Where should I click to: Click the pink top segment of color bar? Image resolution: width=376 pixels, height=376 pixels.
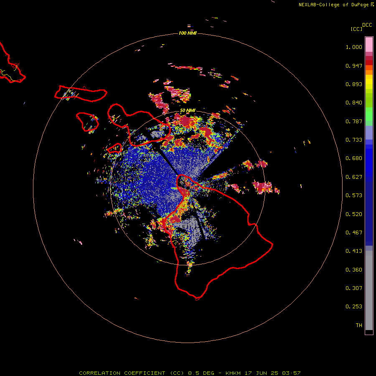pyautogui.click(x=369, y=45)
